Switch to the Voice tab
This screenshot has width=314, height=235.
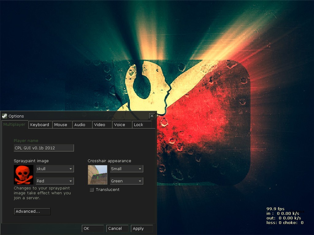120,125
